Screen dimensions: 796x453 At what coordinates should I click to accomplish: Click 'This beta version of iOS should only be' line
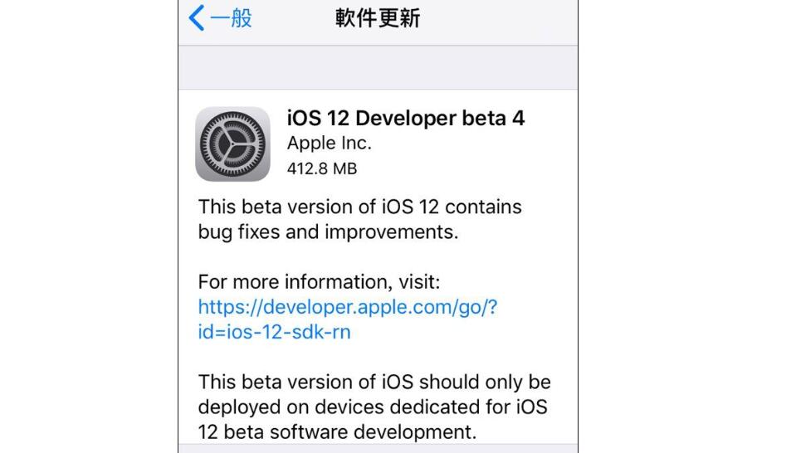point(374,382)
